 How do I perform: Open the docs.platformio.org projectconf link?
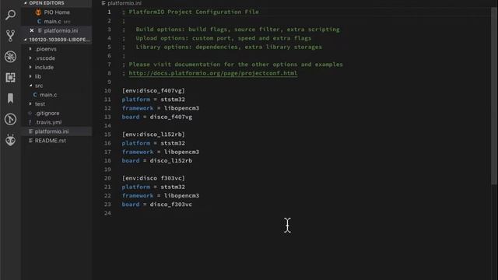(x=212, y=73)
